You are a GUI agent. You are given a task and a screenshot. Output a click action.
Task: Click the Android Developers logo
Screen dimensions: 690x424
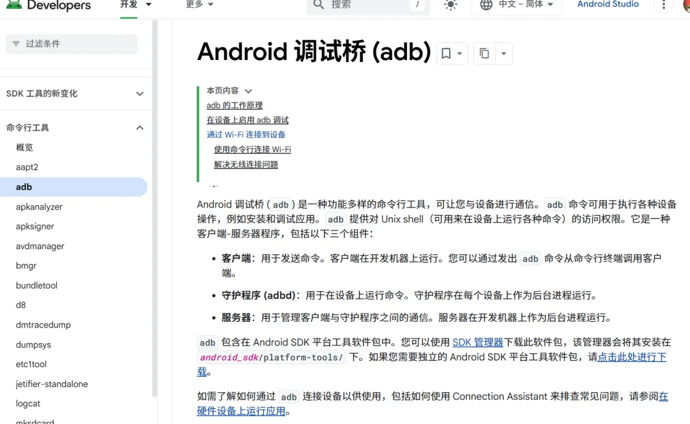point(48,5)
